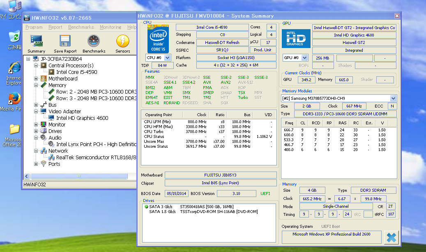Expand the Motherboard tree node
Viewport: 426px width, 252px height.
pyautogui.click(x=36, y=79)
